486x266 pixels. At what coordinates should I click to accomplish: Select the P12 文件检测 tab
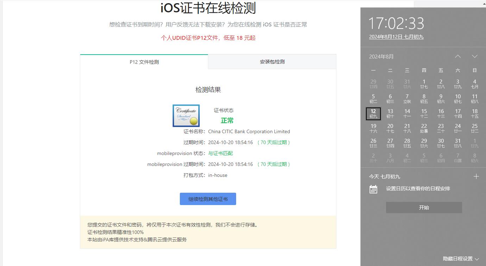144,61
